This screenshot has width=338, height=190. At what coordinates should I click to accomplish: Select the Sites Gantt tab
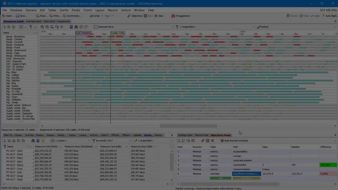tap(49, 21)
